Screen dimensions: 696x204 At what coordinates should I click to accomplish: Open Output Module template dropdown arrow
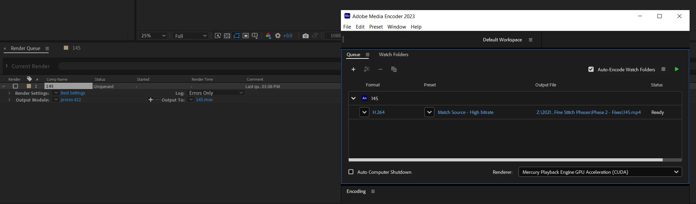click(x=56, y=100)
